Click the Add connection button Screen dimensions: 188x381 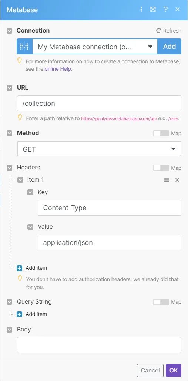(169, 46)
